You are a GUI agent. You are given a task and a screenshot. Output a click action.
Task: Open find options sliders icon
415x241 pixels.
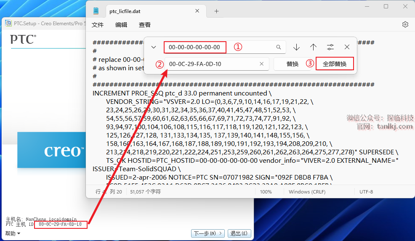click(330, 47)
